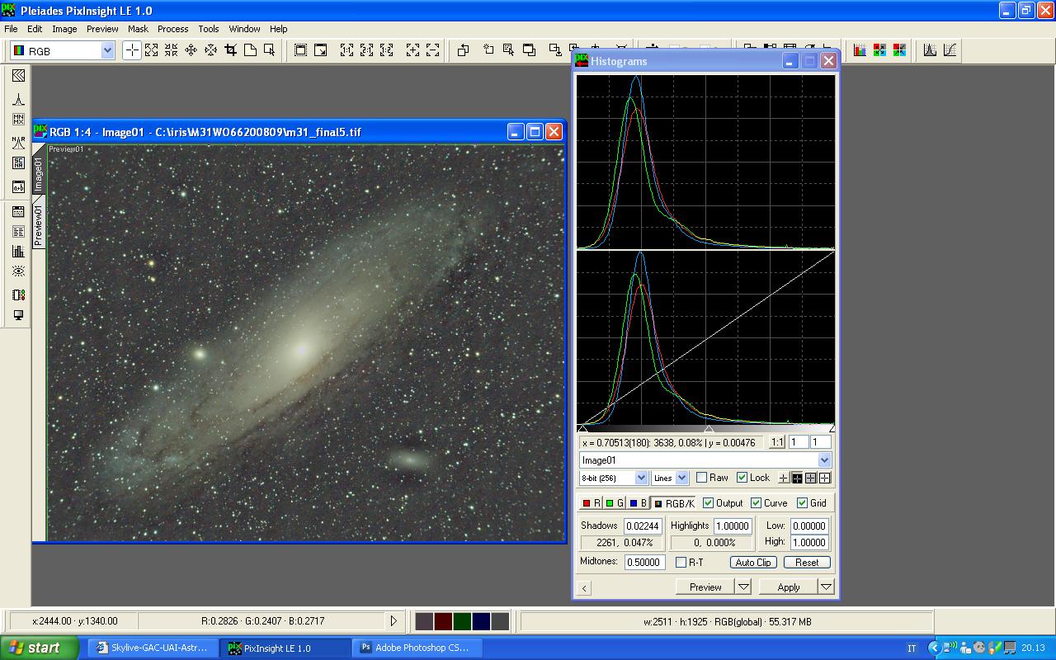The image size is (1056, 660).
Task: Enable the Raw checkbox
Action: coord(701,478)
